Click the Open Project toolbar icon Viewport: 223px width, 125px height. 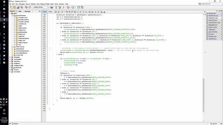pos(18,7)
